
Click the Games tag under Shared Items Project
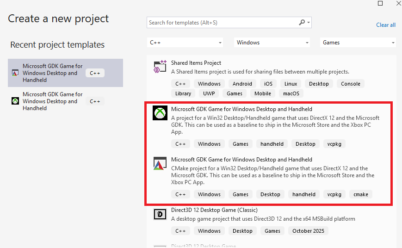(x=235, y=93)
